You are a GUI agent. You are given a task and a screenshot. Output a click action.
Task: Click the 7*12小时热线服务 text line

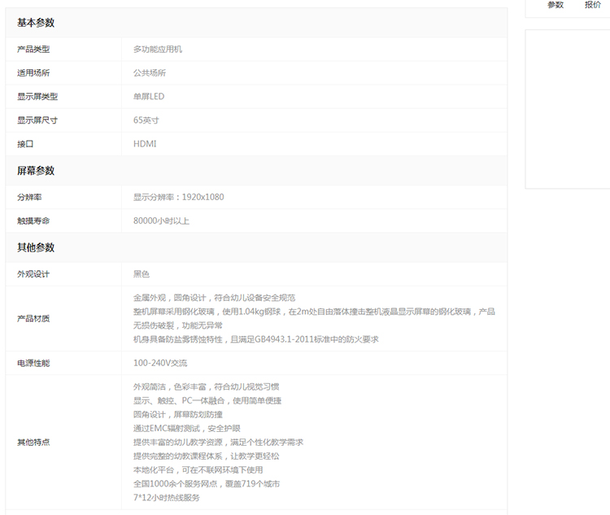pyautogui.click(x=166, y=497)
